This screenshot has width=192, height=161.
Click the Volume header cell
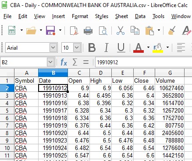coord(170,80)
